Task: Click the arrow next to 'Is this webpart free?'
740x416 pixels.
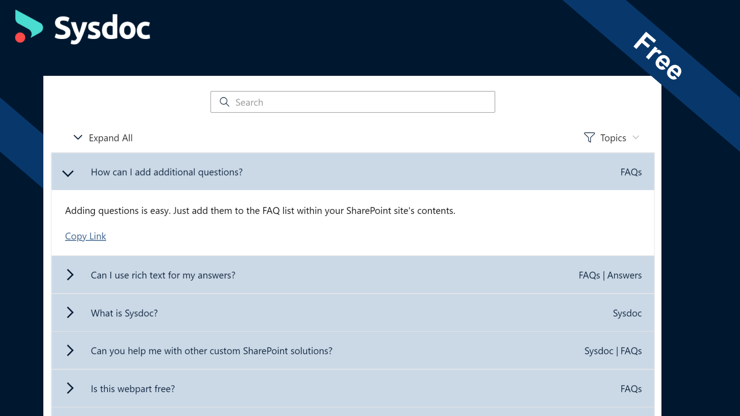Action: tap(70, 388)
